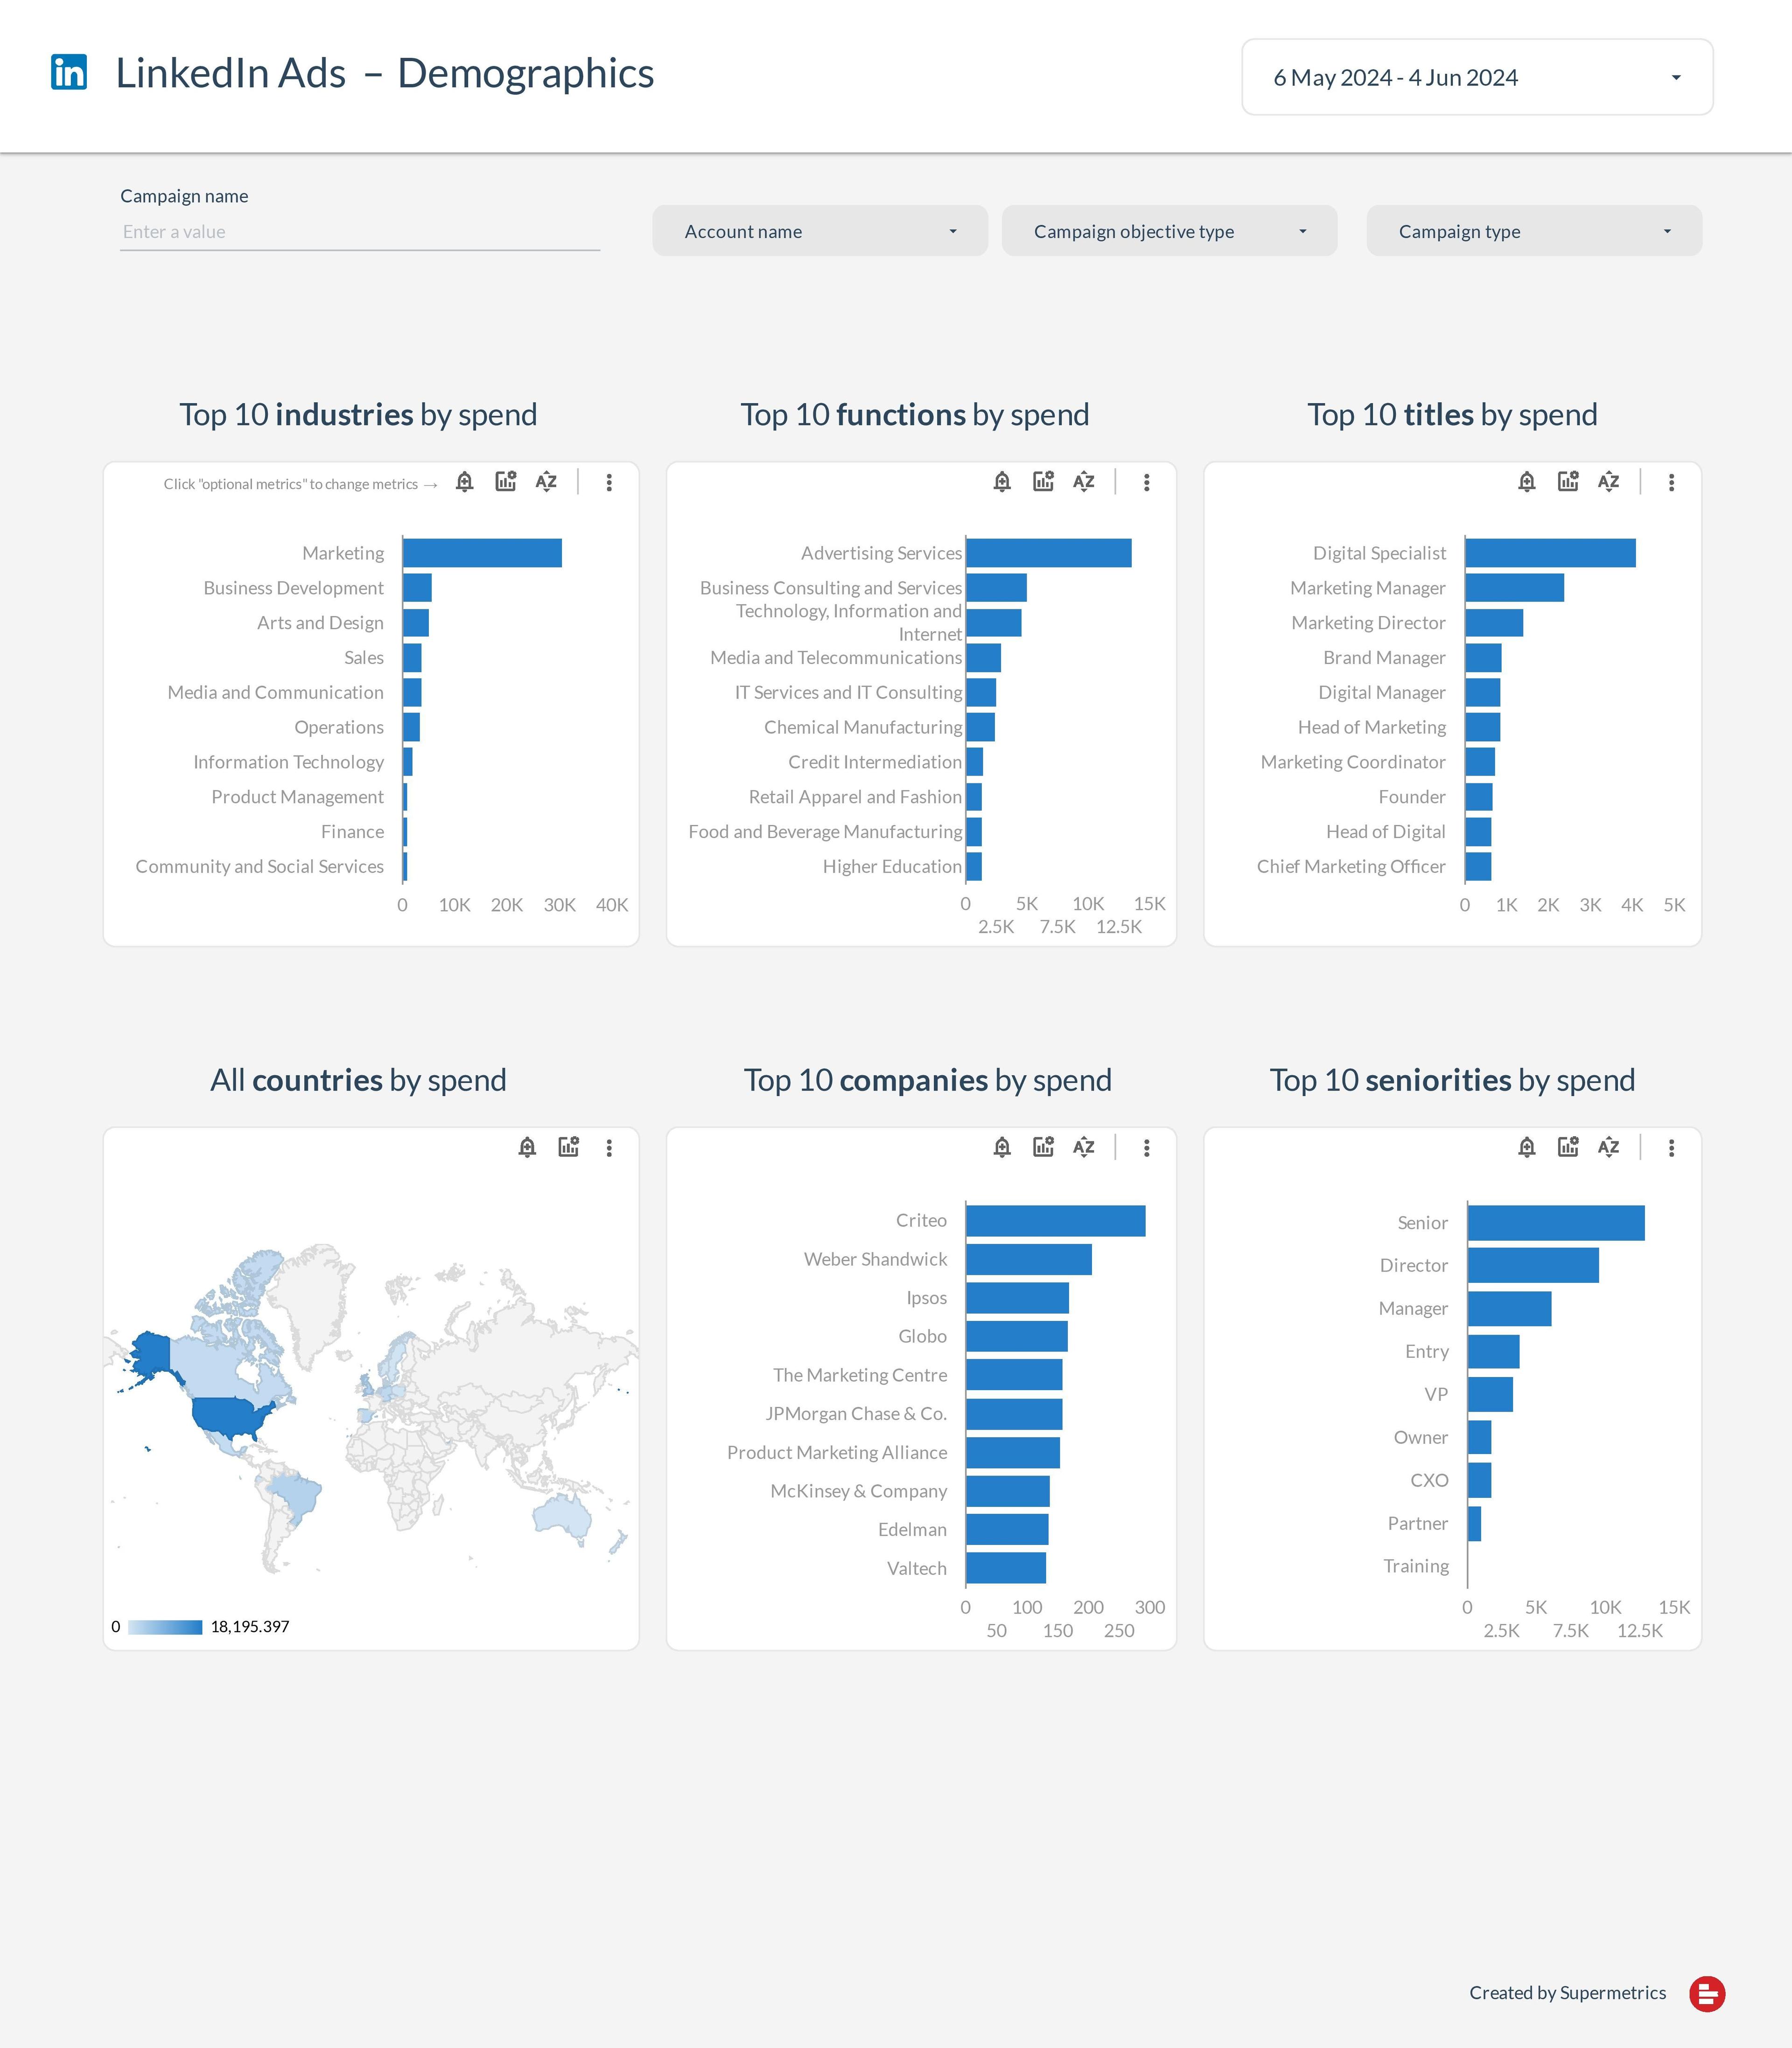The image size is (1792, 2048).
Task: Expand the Account name dropdown
Action: tap(820, 231)
